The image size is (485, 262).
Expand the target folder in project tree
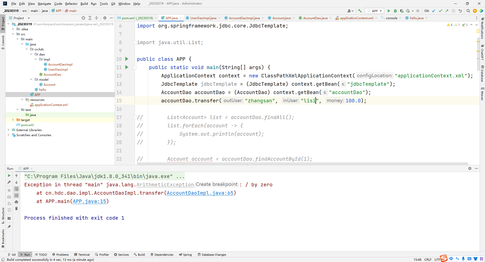coord(13,120)
